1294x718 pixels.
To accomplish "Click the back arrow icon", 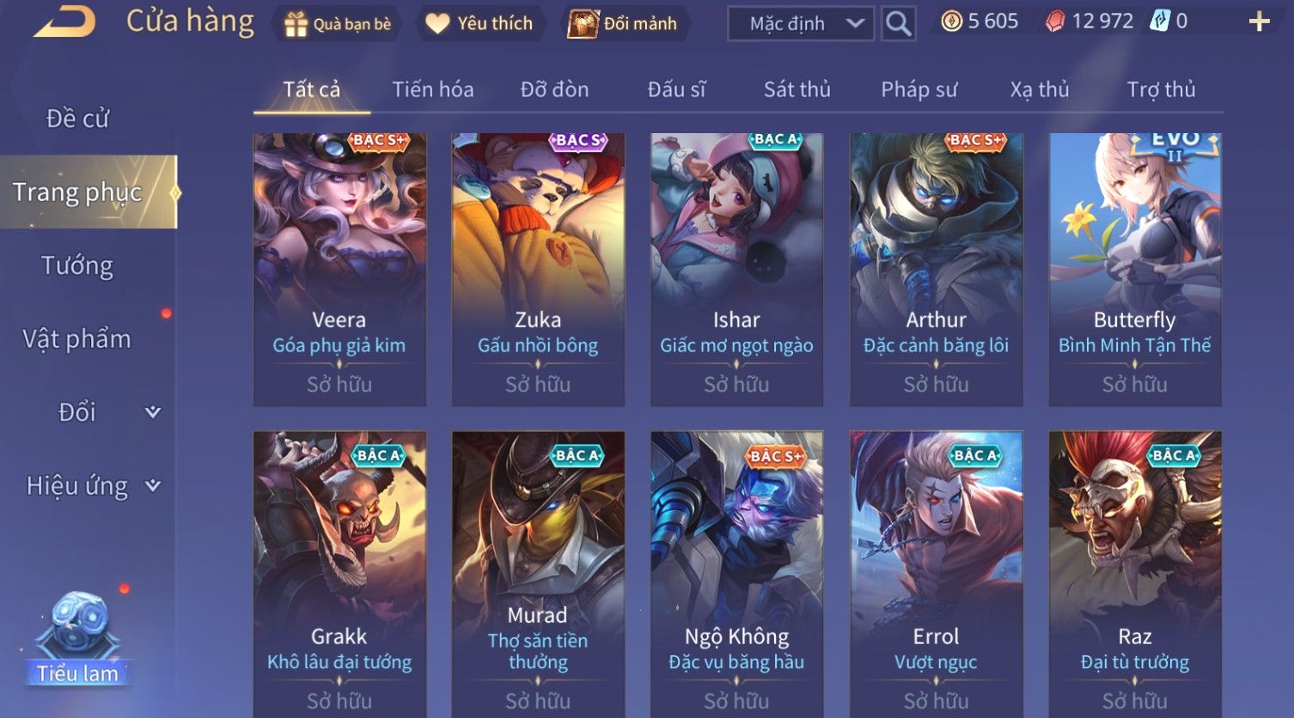I will click(x=64, y=21).
